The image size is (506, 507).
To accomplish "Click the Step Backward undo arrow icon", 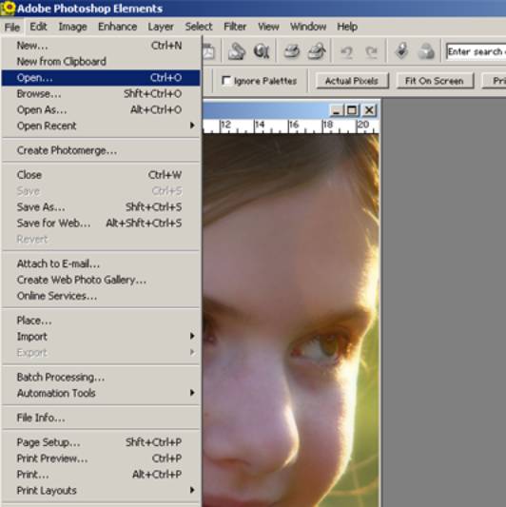I will (346, 51).
